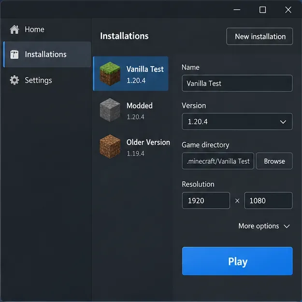Open the Installations menu item
The image size is (302, 302).
coord(47,54)
